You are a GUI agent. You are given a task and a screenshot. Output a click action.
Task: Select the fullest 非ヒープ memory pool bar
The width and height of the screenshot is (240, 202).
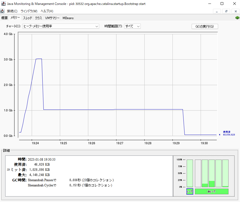tap(212, 173)
